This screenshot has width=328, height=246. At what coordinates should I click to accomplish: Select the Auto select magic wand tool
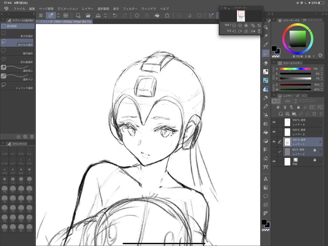tap(265, 36)
